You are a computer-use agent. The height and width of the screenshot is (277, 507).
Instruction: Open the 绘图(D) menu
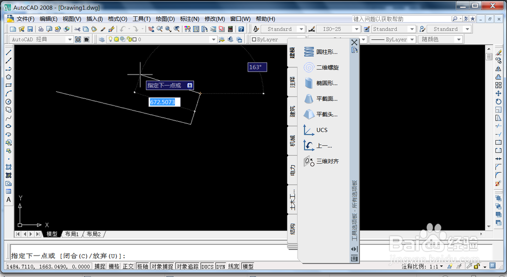[165, 19]
